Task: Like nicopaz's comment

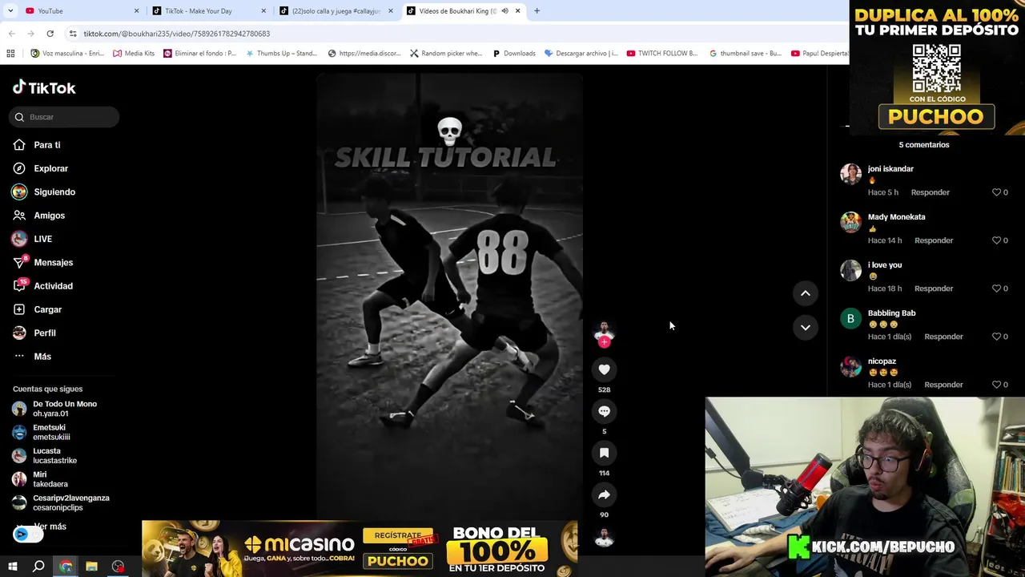Action: [x=996, y=385]
